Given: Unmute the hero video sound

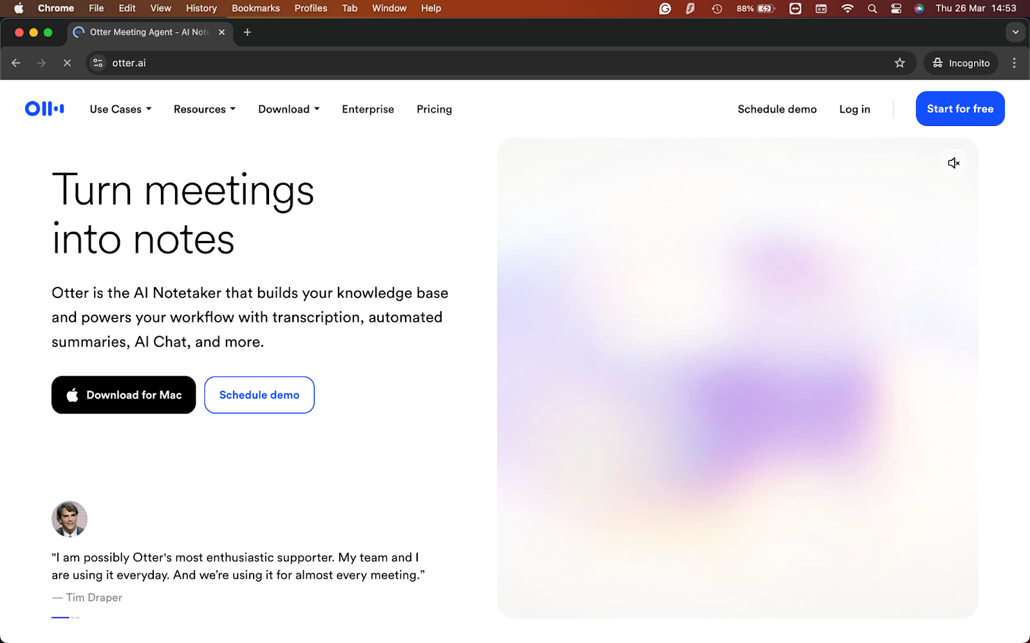Looking at the screenshot, I should pyautogui.click(x=953, y=163).
